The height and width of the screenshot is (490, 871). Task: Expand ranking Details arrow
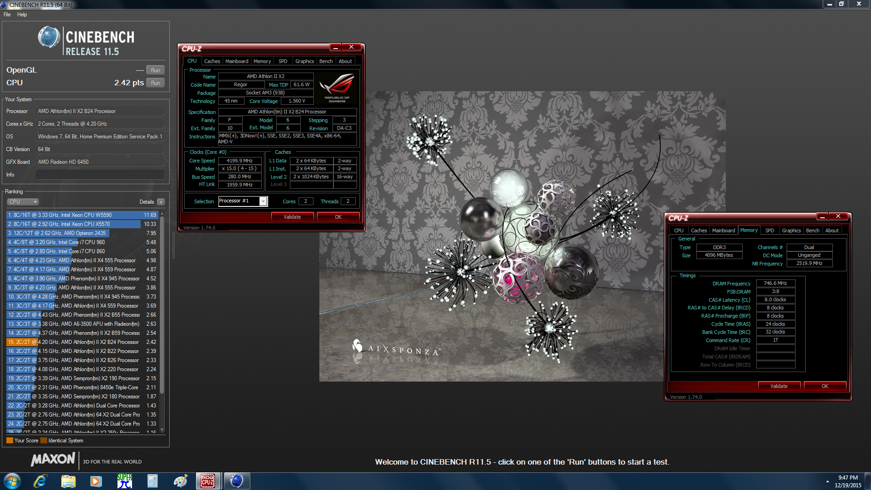coord(161,202)
